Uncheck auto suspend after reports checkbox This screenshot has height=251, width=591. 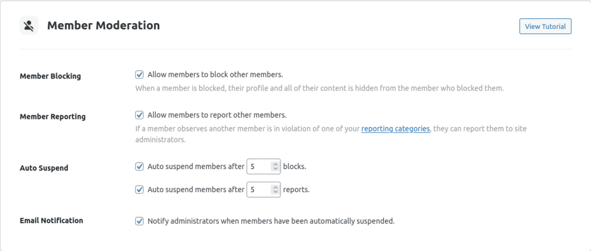point(139,189)
